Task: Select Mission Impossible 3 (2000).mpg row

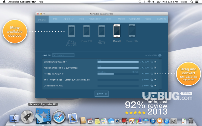Action: tap(102, 68)
